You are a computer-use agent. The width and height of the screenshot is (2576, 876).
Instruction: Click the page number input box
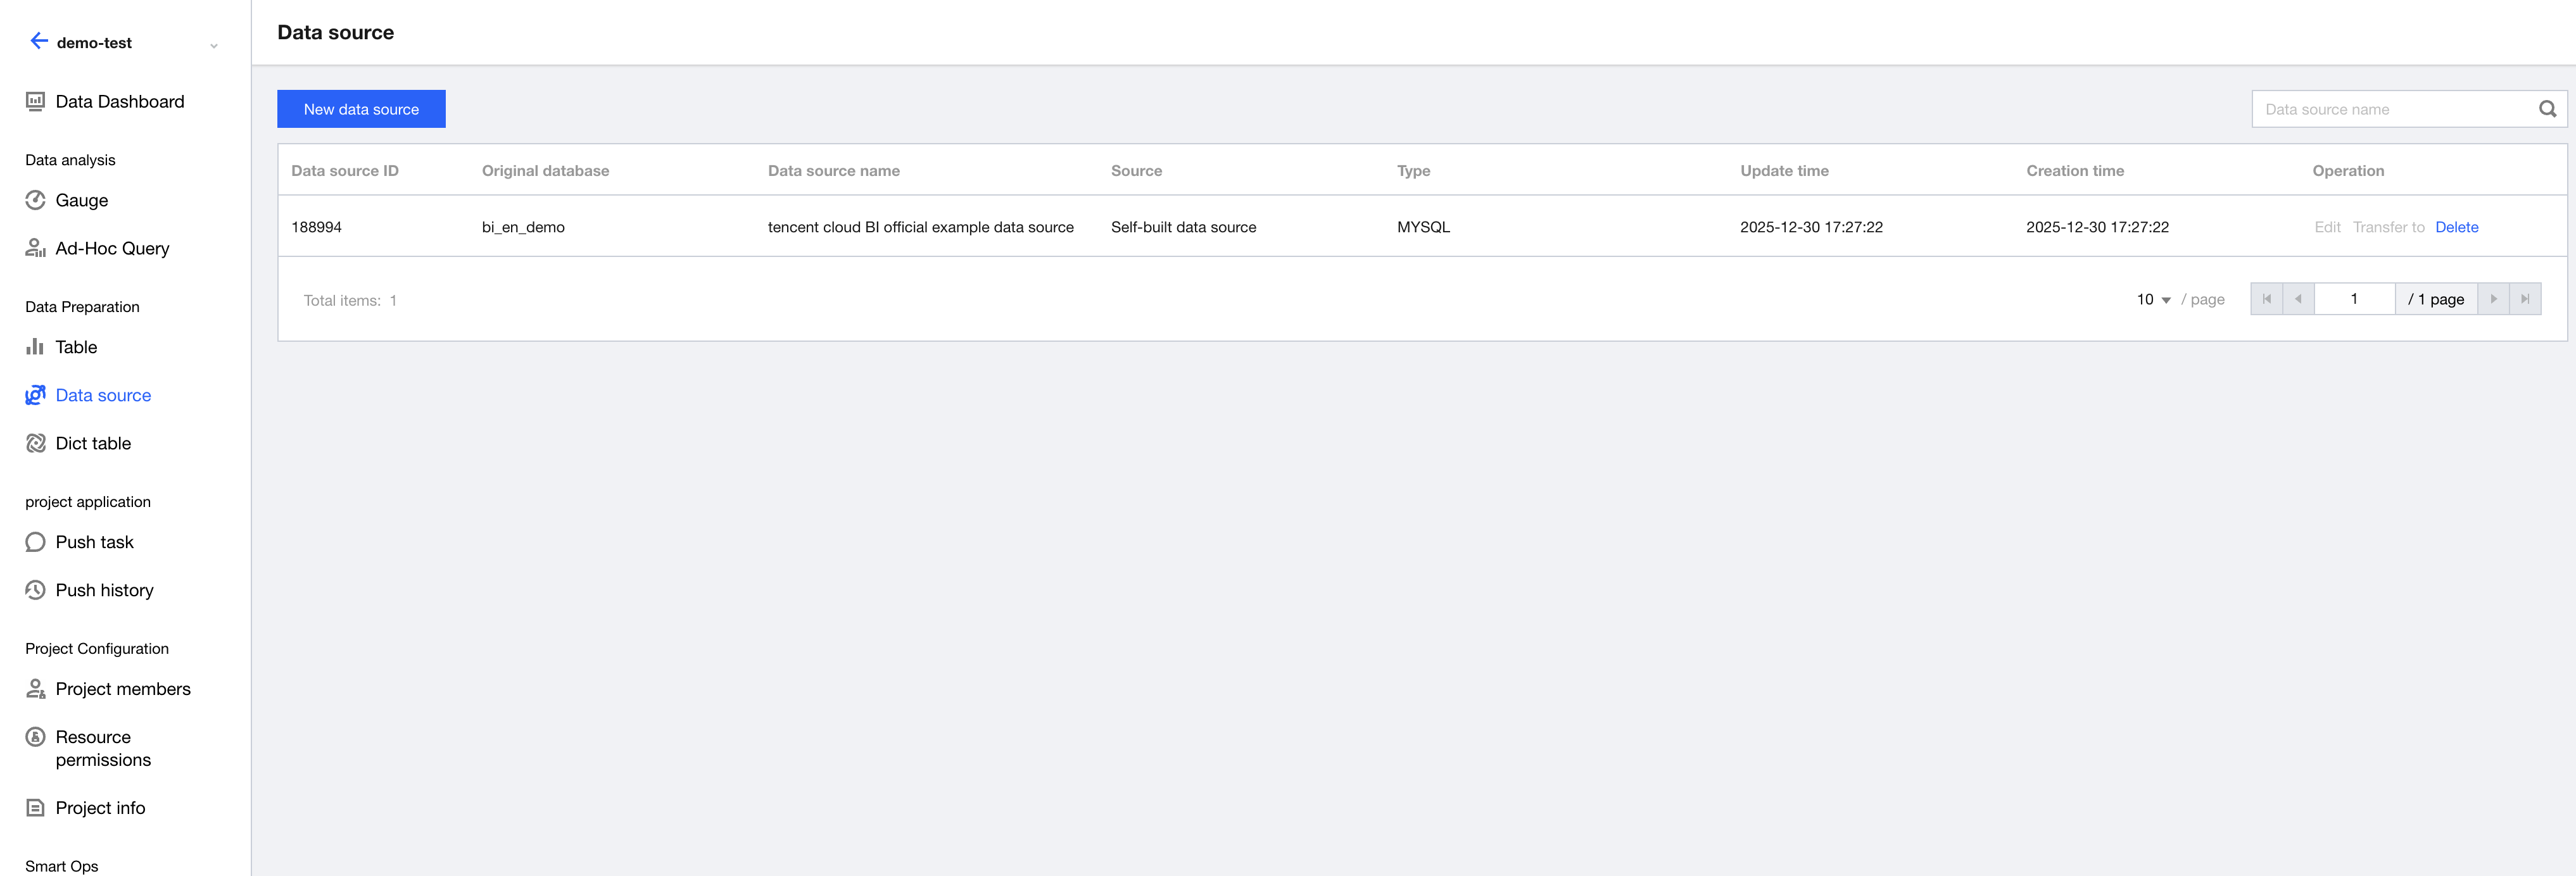click(2354, 299)
